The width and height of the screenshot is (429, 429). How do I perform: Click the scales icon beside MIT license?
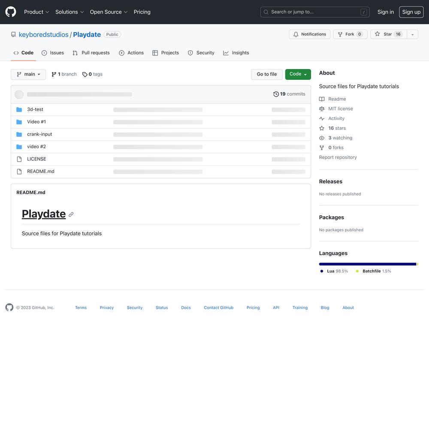click(x=322, y=109)
